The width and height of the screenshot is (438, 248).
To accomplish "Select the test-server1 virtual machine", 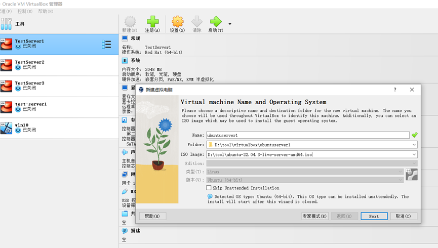I will pyautogui.click(x=59, y=107).
